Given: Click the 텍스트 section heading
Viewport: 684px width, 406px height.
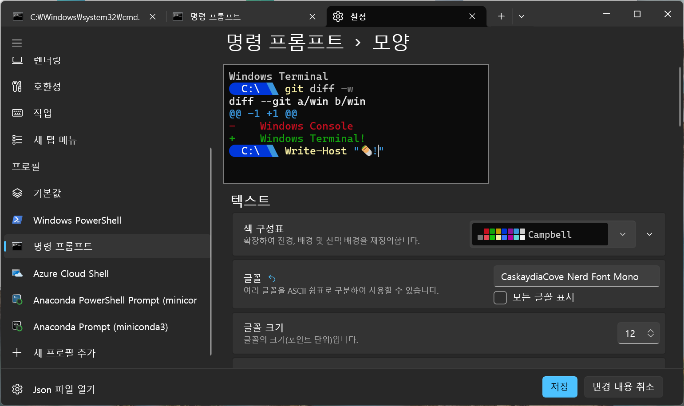Looking at the screenshot, I should pyautogui.click(x=250, y=201).
